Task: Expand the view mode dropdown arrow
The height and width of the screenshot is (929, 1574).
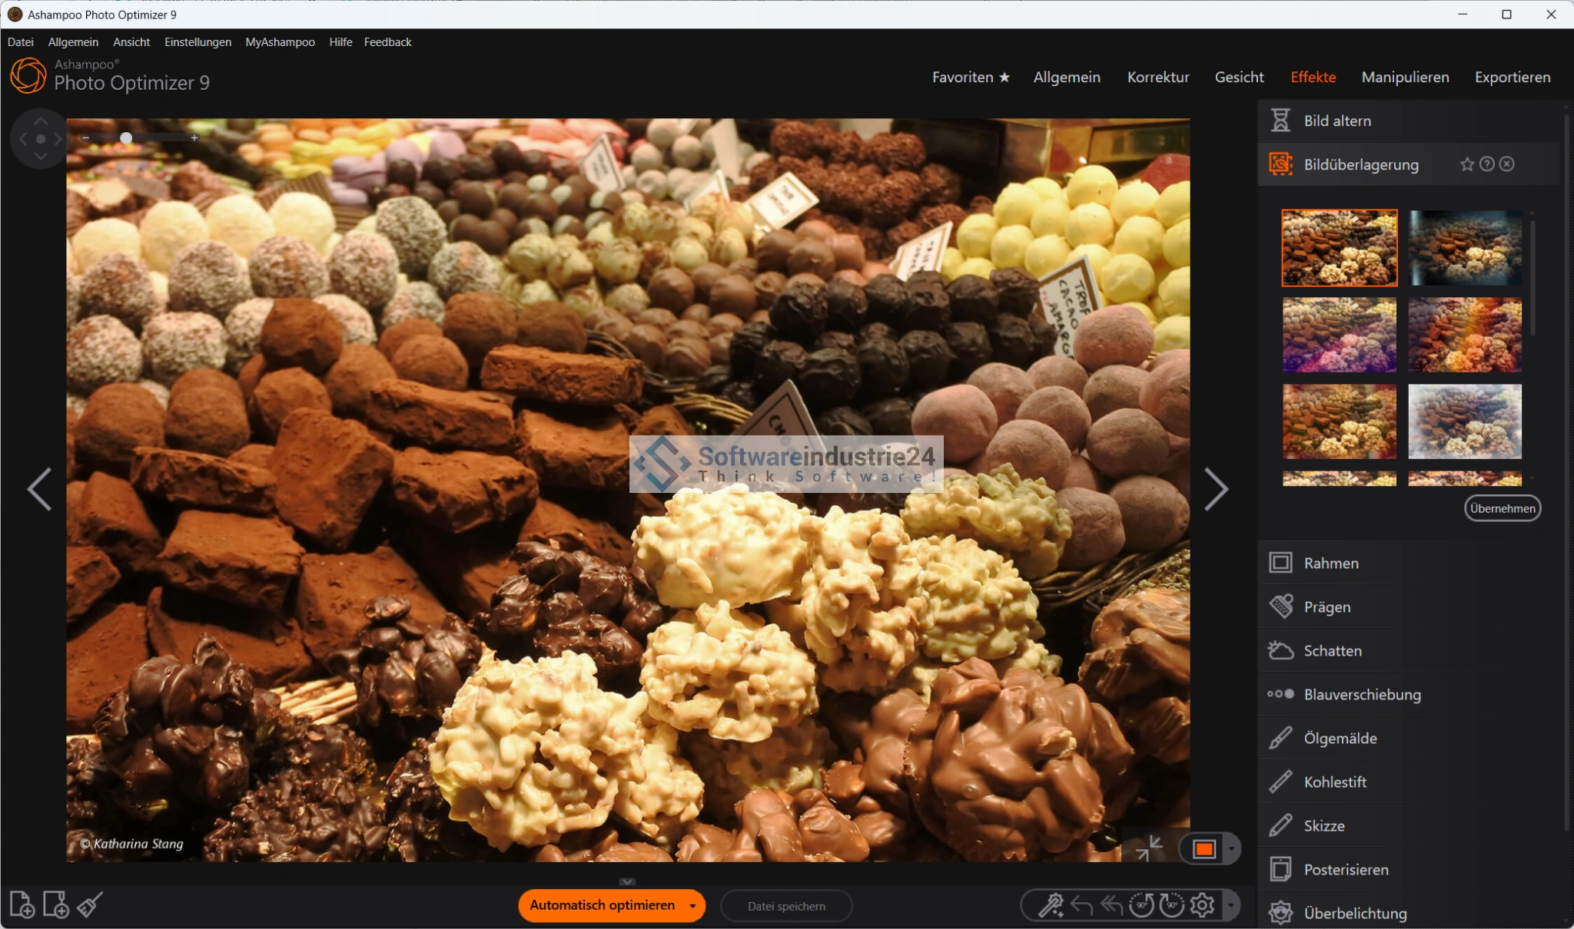Action: coord(1232,849)
